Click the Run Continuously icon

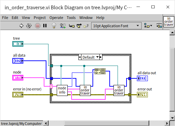[x=29, y=26]
